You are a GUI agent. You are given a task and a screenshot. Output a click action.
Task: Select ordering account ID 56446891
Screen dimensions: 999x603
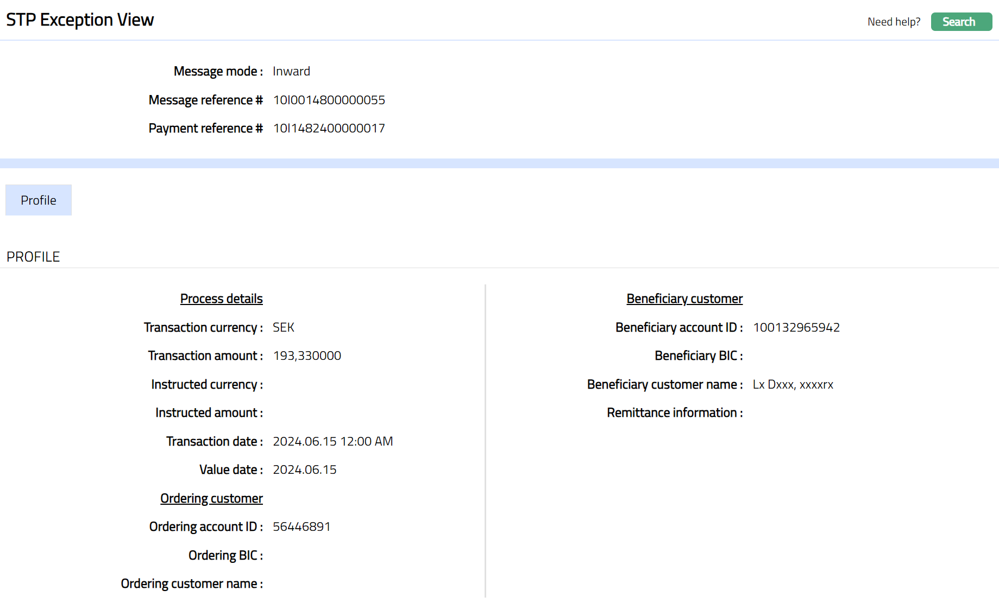pyautogui.click(x=301, y=527)
